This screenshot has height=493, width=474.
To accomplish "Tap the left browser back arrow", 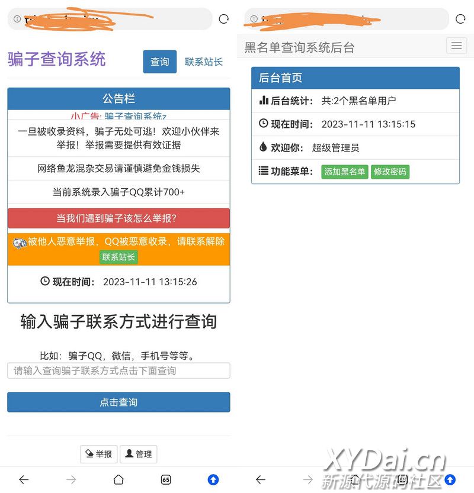I will [x=24, y=479].
